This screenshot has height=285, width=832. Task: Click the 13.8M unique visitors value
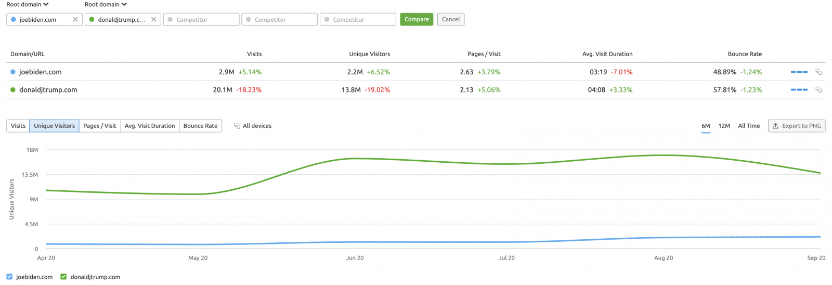click(x=351, y=89)
